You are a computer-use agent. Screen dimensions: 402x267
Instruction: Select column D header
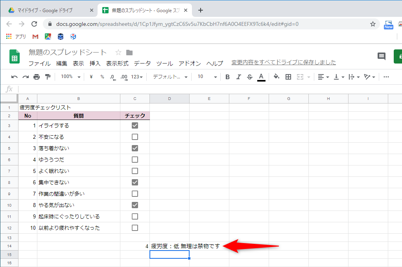(x=169, y=98)
